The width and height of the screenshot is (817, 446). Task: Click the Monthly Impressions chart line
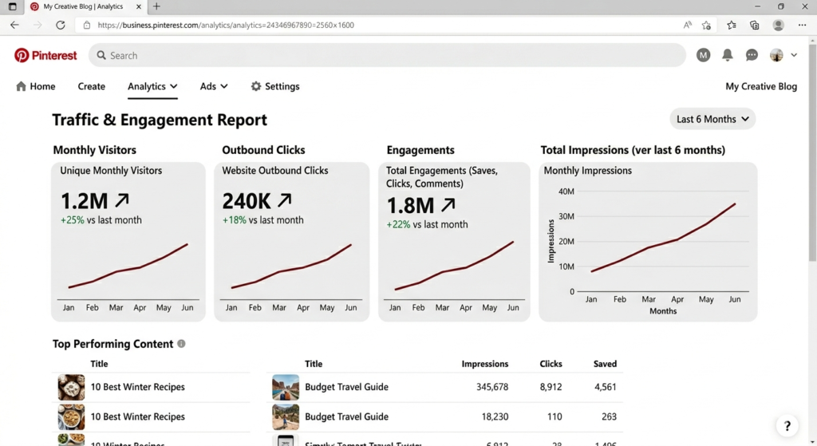(663, 238)
